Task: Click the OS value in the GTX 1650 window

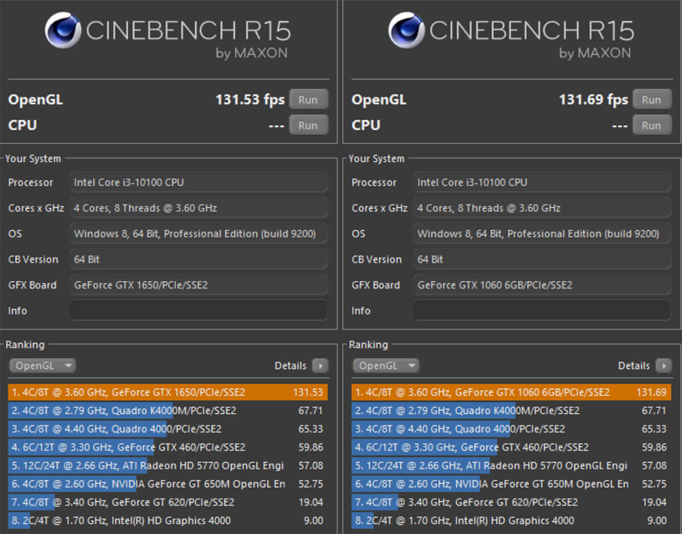Action: pos(198,233)
